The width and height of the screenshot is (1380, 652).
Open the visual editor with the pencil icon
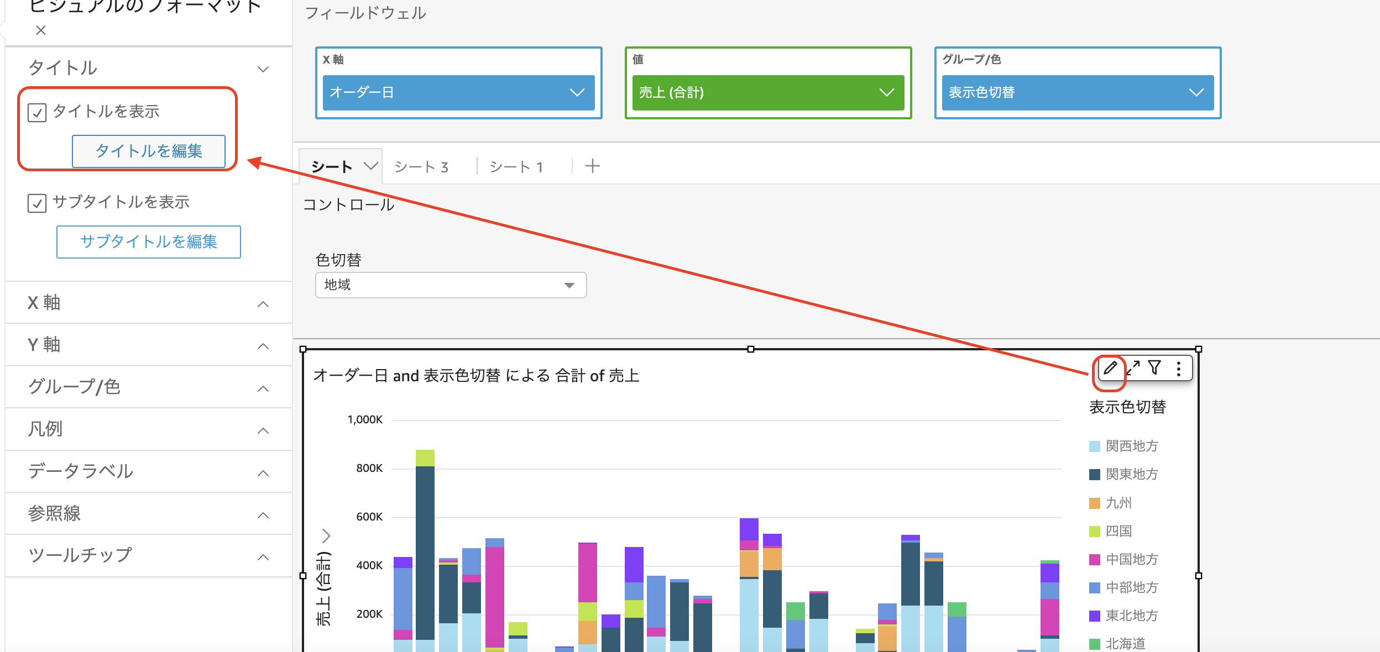pyautogui.click(x=1111, y=369)
